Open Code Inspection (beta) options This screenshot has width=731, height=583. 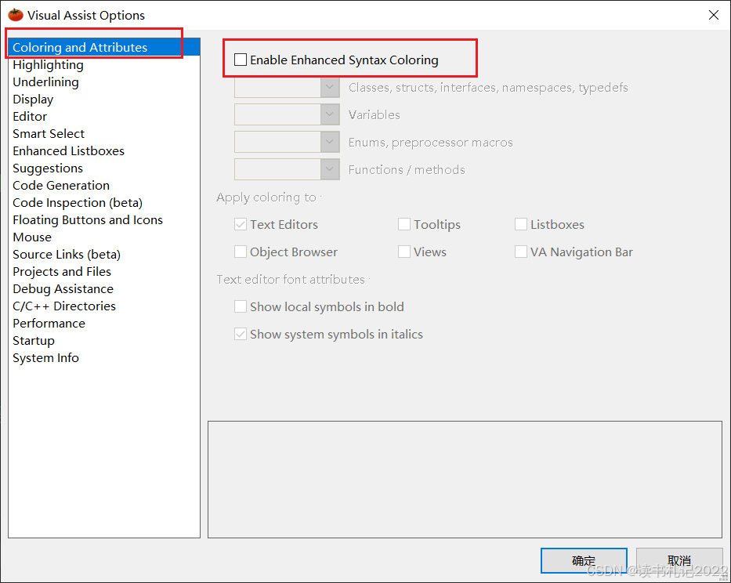pyautogui.click(x=104, y=202)
